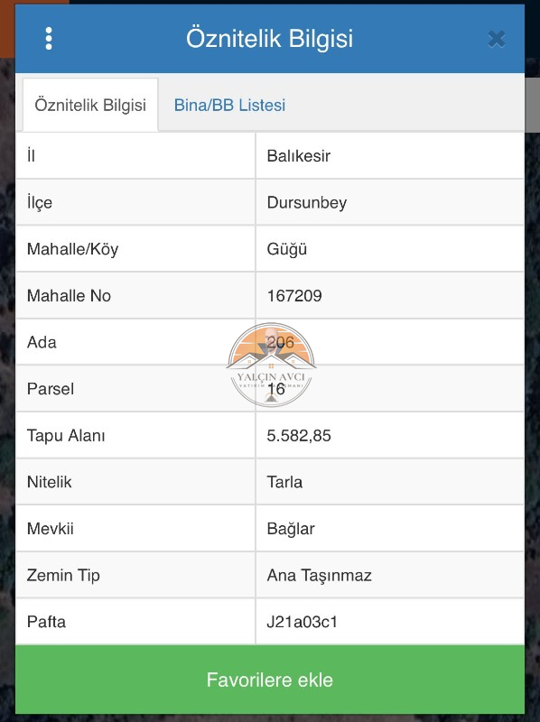Image resolution: width=540 pixels, height=722 pixels.
Task: Switch to the Bina/BB Listesi tab
Action: [x=229, y=105]
